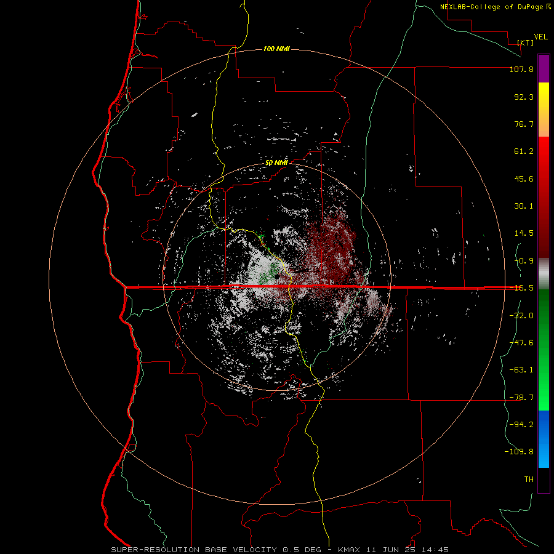Click the -78.7 velocity scale label
554x554 pixels.
click(x=521, y=398)
